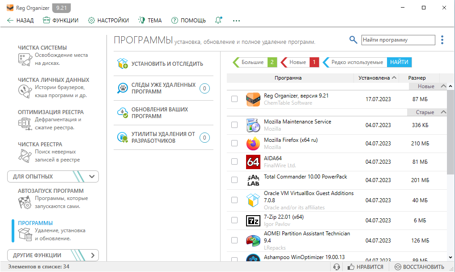
Task: Click the scrollbar down arrow of the program list
Action: tap(451, 257)
